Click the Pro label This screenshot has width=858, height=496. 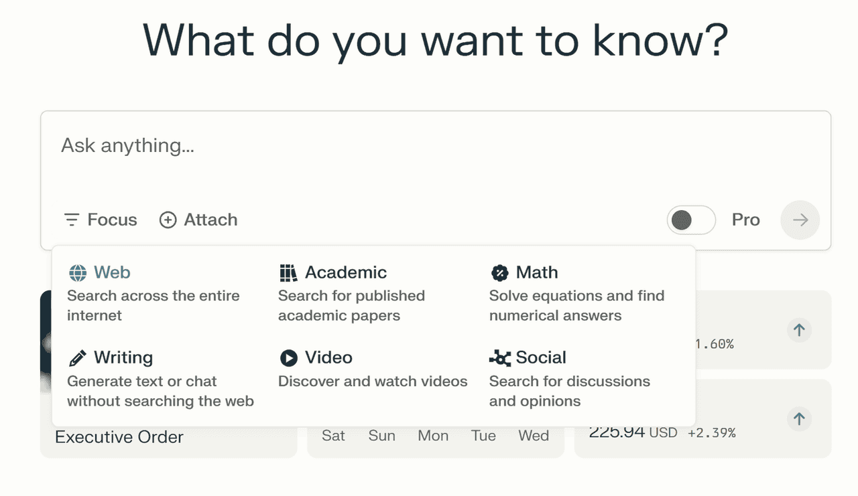coord(746,220)
